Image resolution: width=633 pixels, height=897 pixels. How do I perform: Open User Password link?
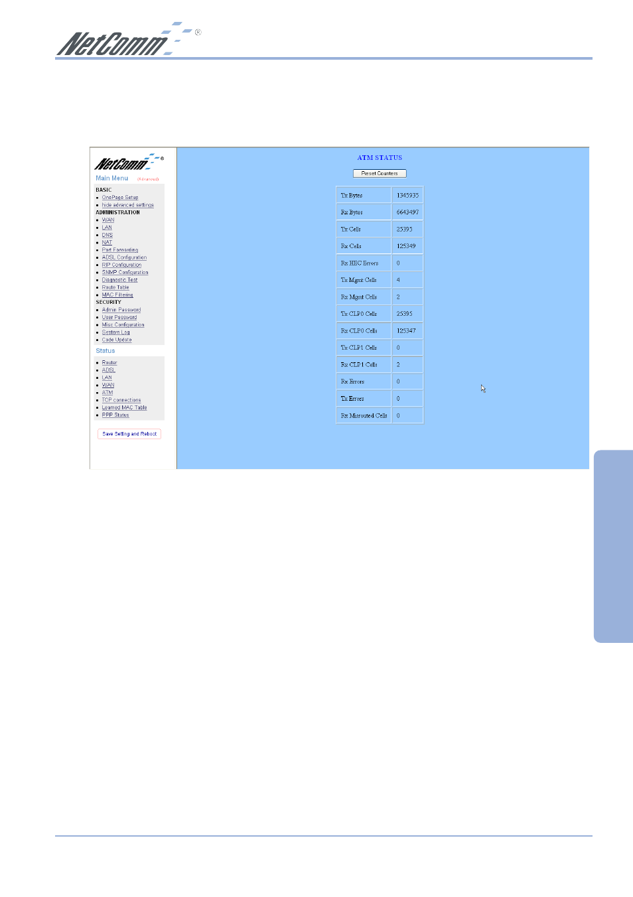[x=119, y=317]
